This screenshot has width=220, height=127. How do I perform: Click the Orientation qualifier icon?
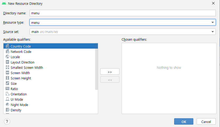click(7, 94)
